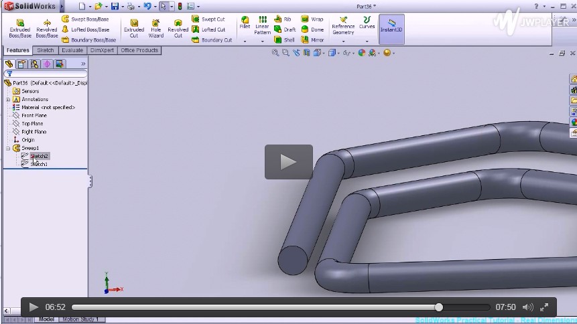Select the Linear Pattern tool
Viewport: 577px width, 324px height.
263,25
